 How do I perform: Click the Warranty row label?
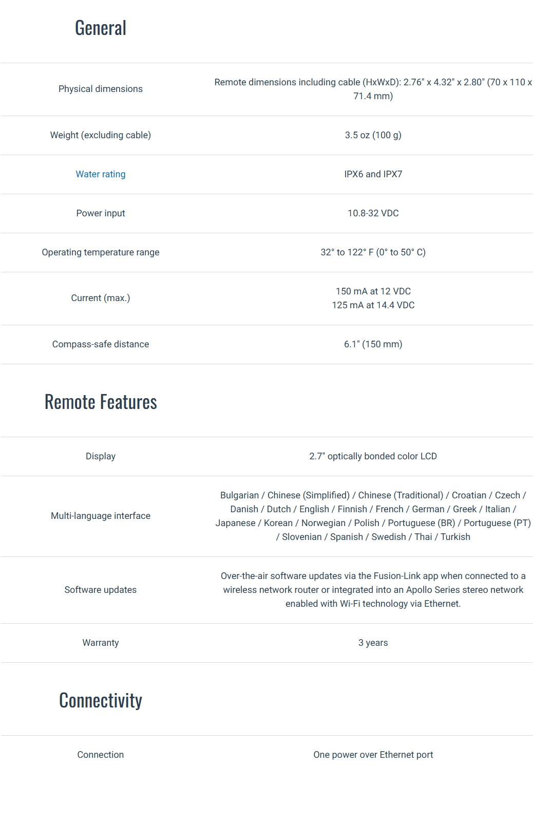click(101, 643)
